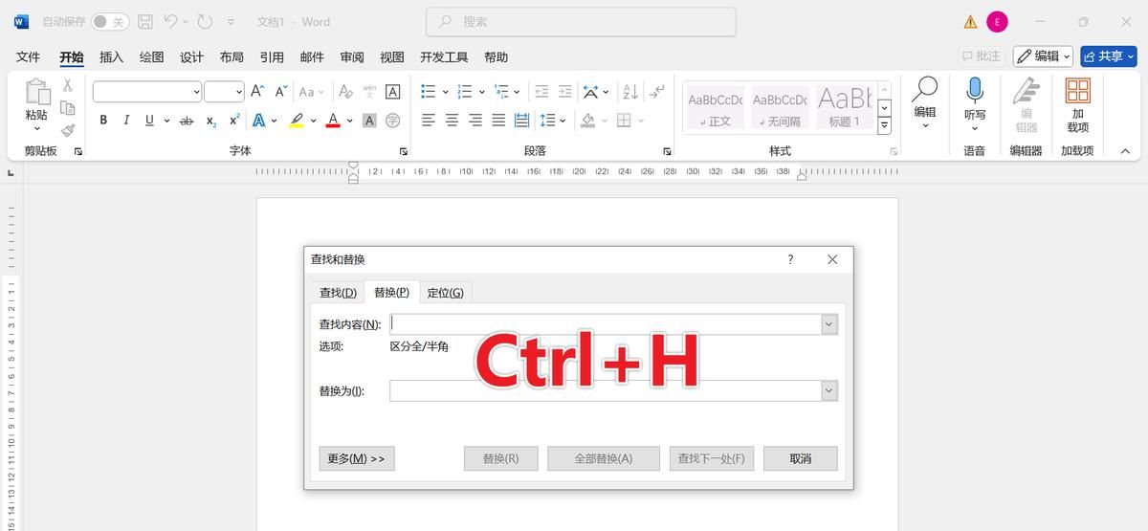Increase font size with grow font icon
Viewport: 1148px width, 531px height.
pos(256,92)
